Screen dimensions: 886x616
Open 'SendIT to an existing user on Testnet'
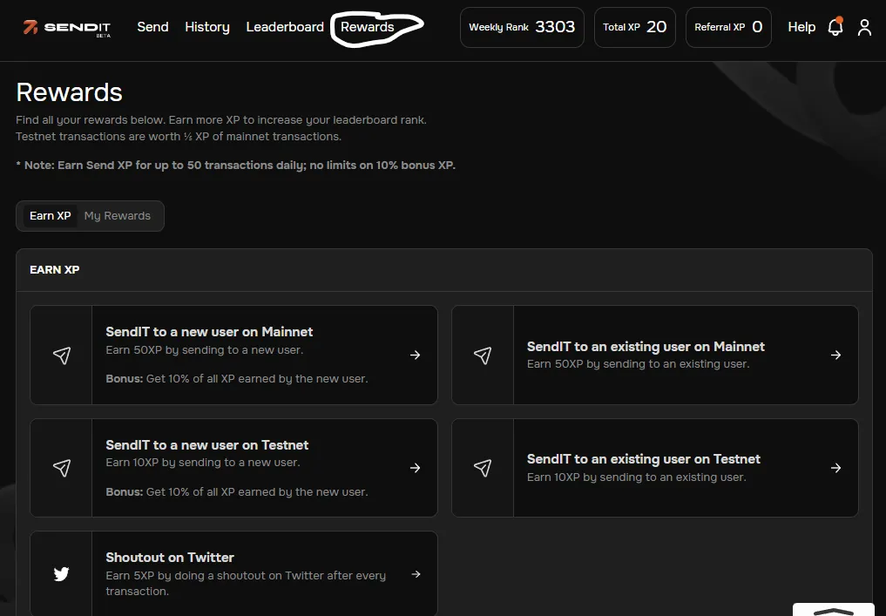pyautogui.click(x=644, y=459)
